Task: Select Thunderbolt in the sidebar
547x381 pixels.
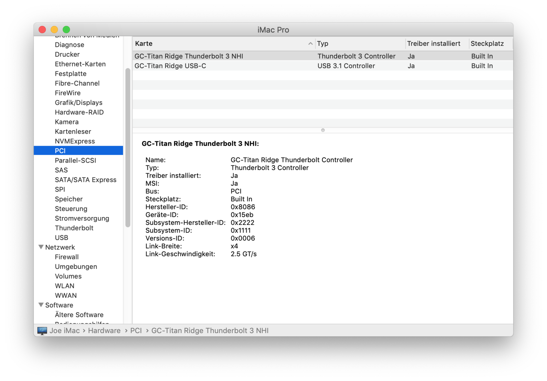Action: pyautogui.click(x=74, y=228)
